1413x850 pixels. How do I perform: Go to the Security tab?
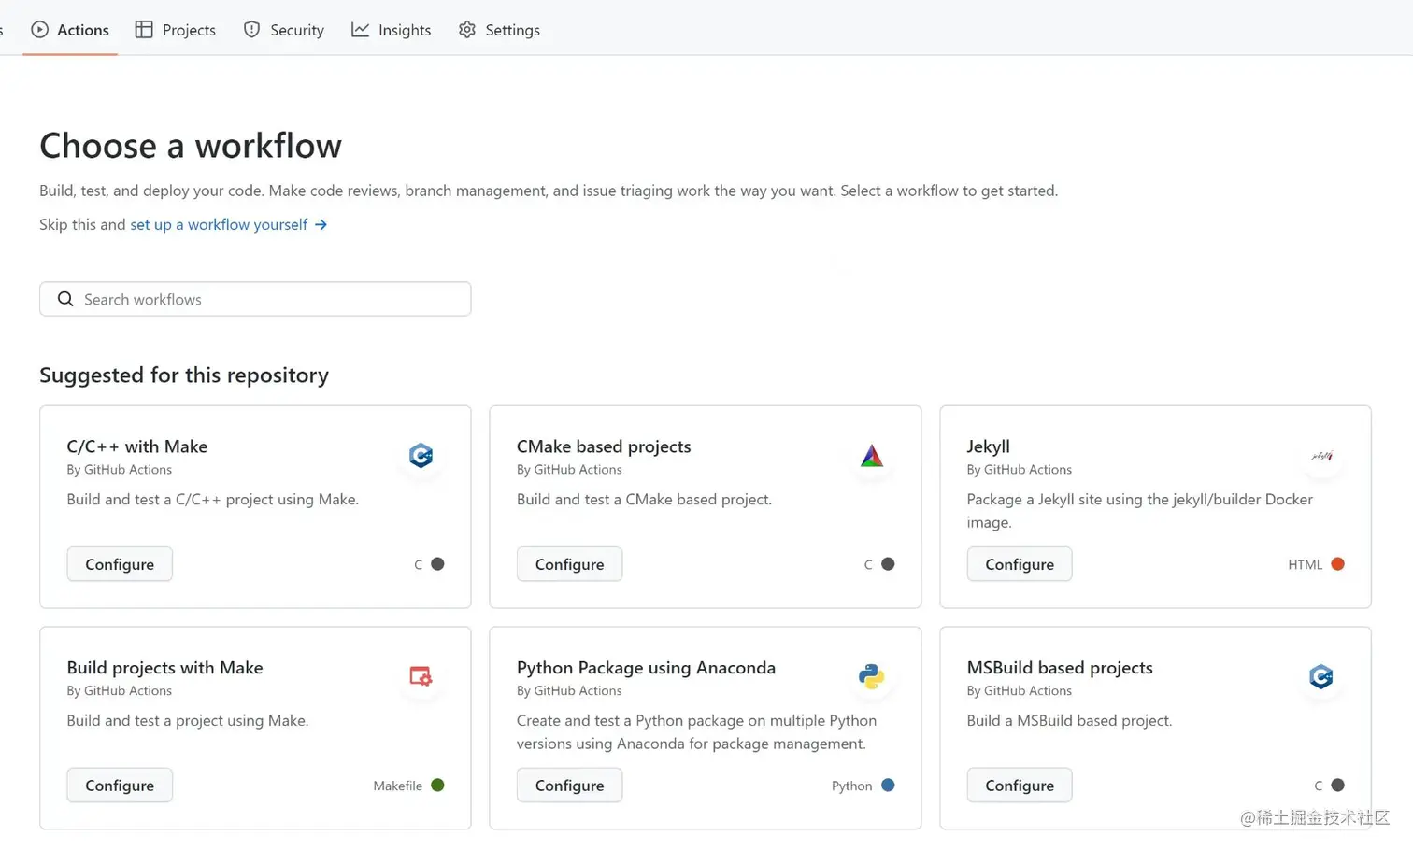284,30
